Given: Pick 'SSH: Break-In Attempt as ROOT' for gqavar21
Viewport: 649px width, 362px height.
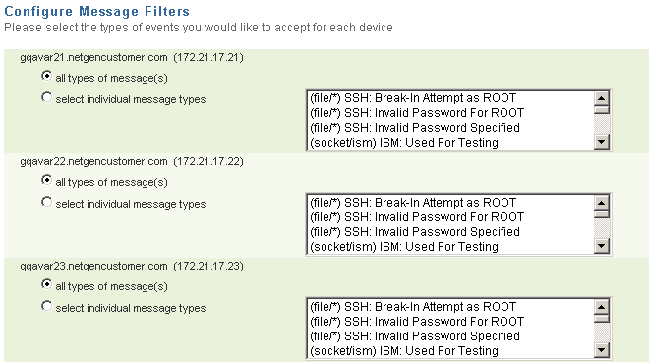Looking at the screenshot, I should [x=450, y=98].
